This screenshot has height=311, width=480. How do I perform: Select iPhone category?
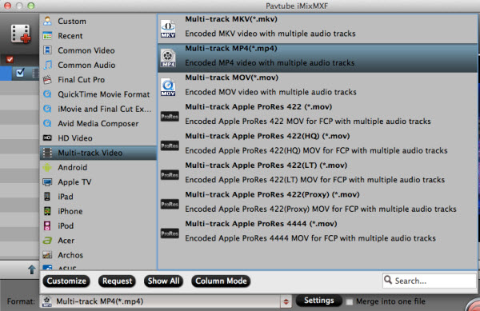tap(98, 211)
